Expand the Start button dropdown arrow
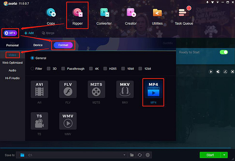This screenshot has height=161, width=235. [224, 155]
